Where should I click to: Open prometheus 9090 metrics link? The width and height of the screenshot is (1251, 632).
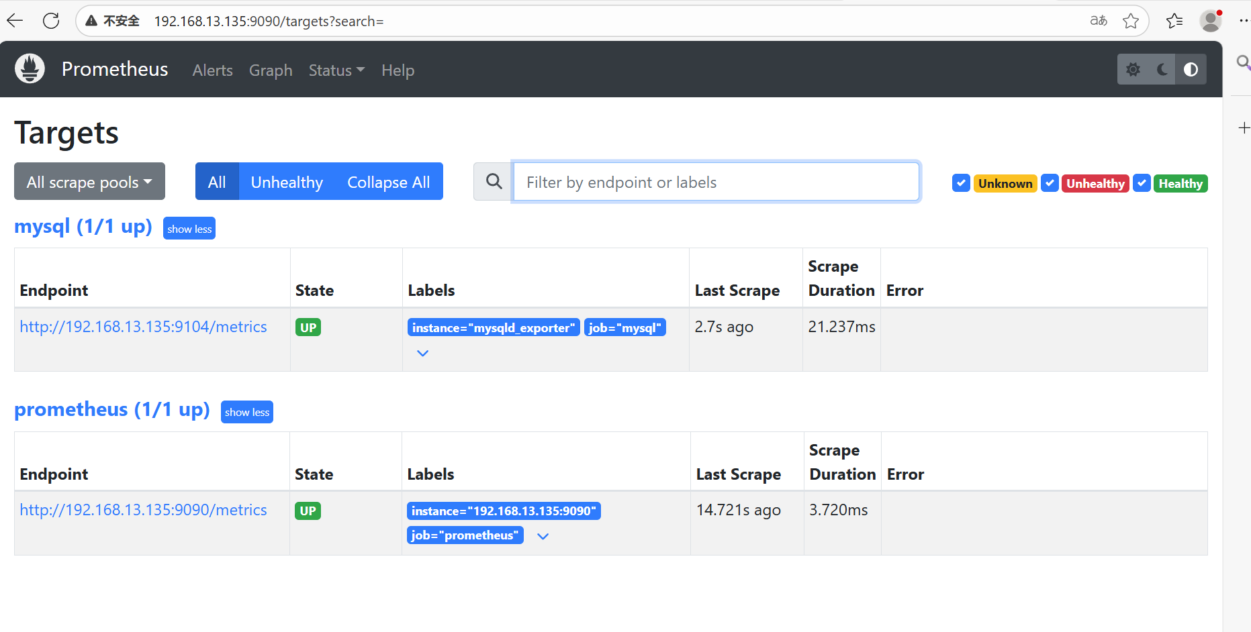(x=143, y=510)
